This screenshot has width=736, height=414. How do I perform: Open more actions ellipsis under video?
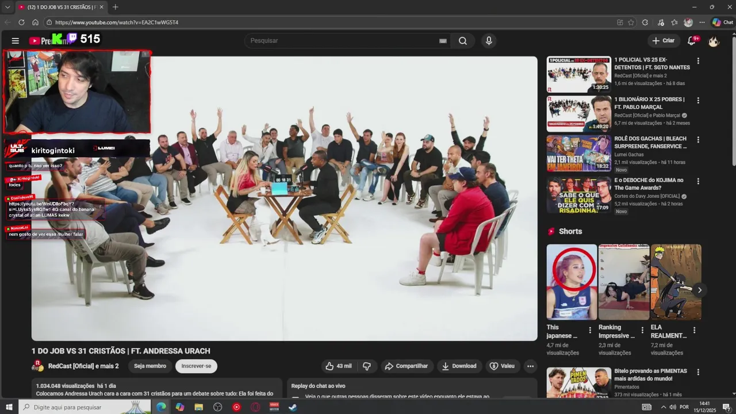coord(531,366)
